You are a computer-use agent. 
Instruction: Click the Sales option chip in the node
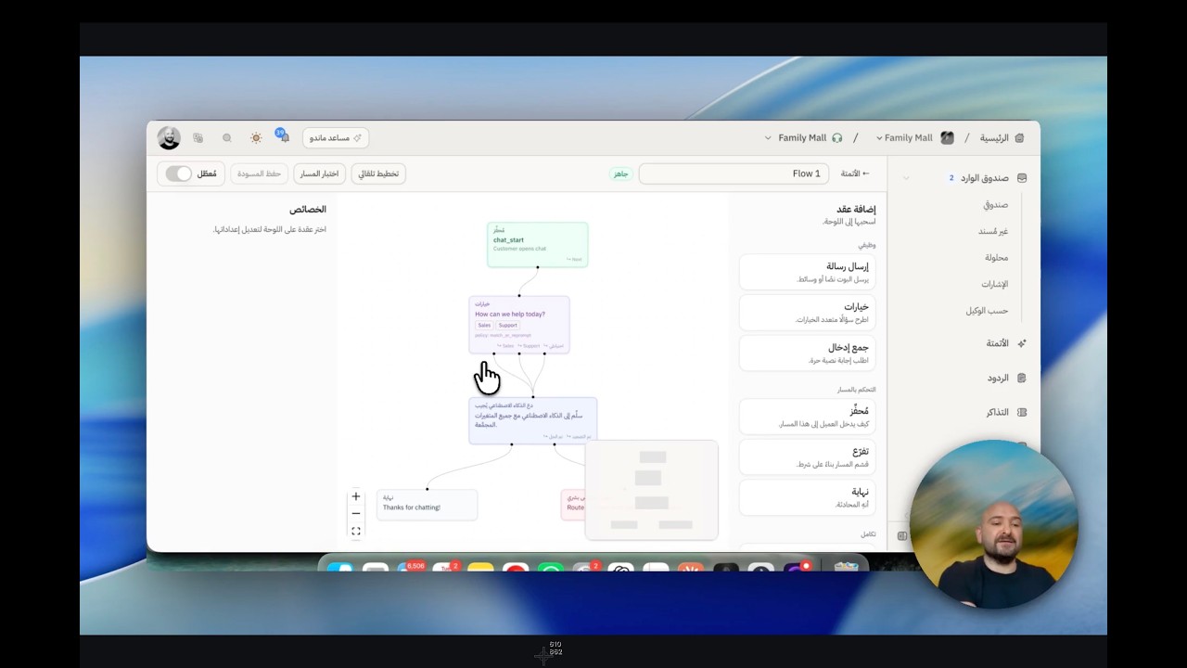pyautogui.click(x=484, y=326)
